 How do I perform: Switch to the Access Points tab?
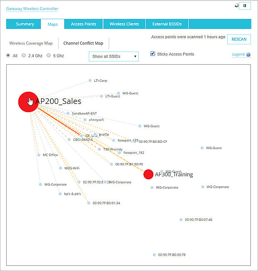click(x=84, y=24)
